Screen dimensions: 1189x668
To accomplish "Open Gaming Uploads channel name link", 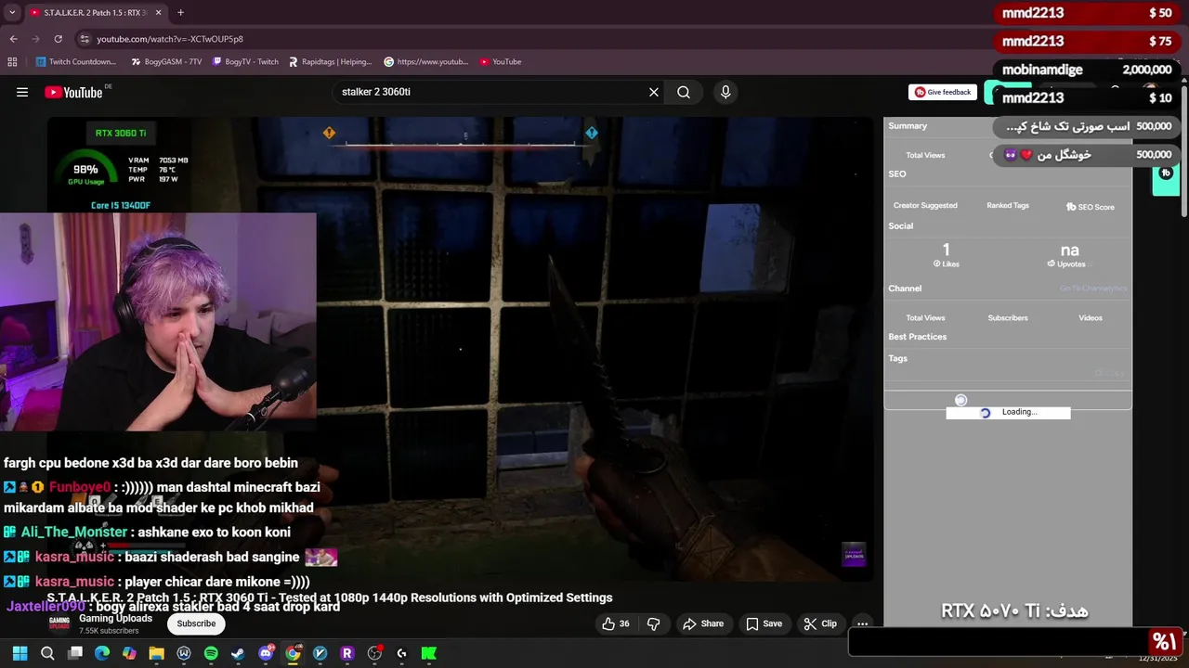I will [115, 618].
